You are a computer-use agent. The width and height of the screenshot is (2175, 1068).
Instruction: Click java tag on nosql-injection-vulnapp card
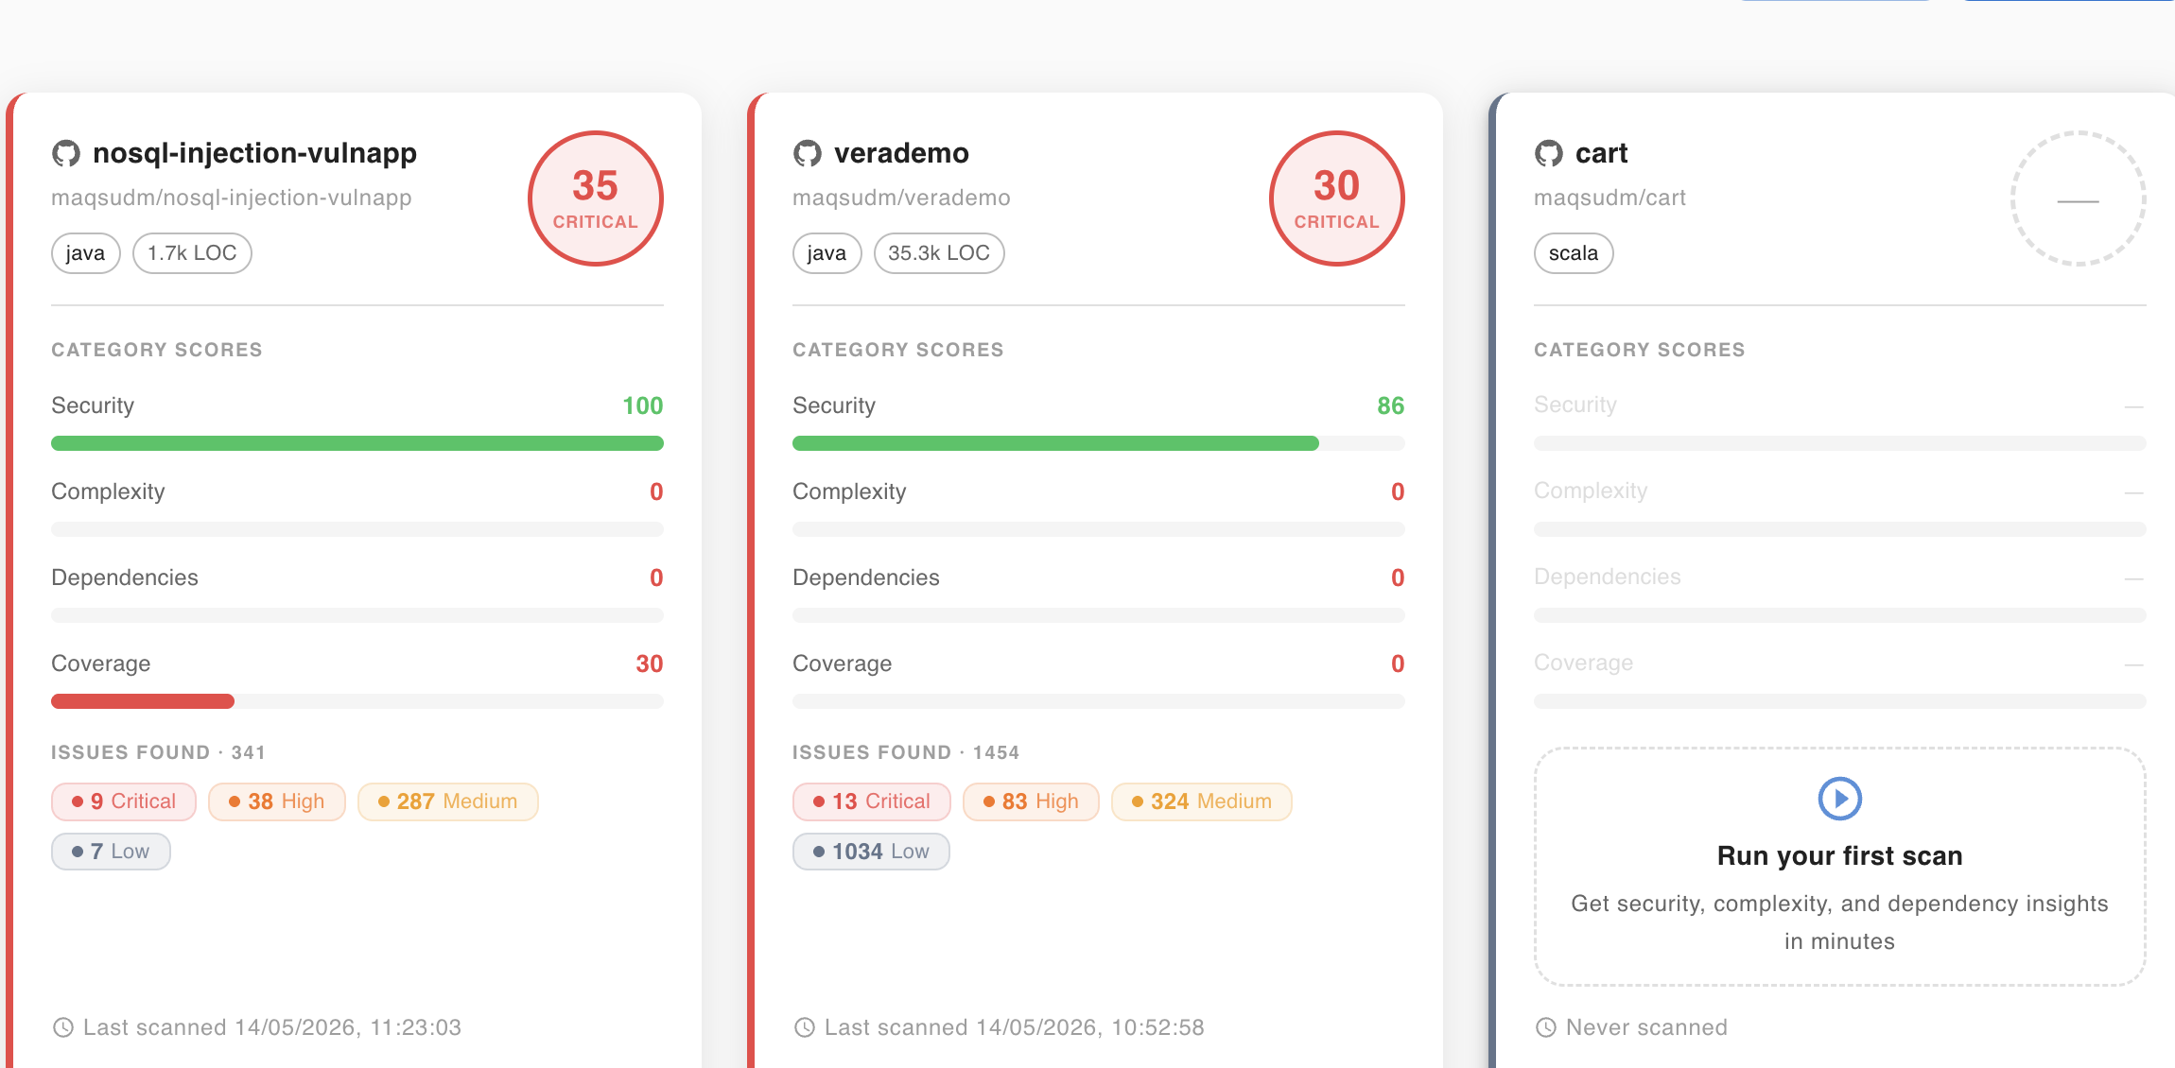85,253
